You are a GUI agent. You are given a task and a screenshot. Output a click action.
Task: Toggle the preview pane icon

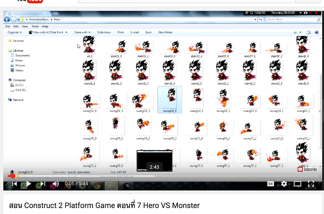coord(308,32)
